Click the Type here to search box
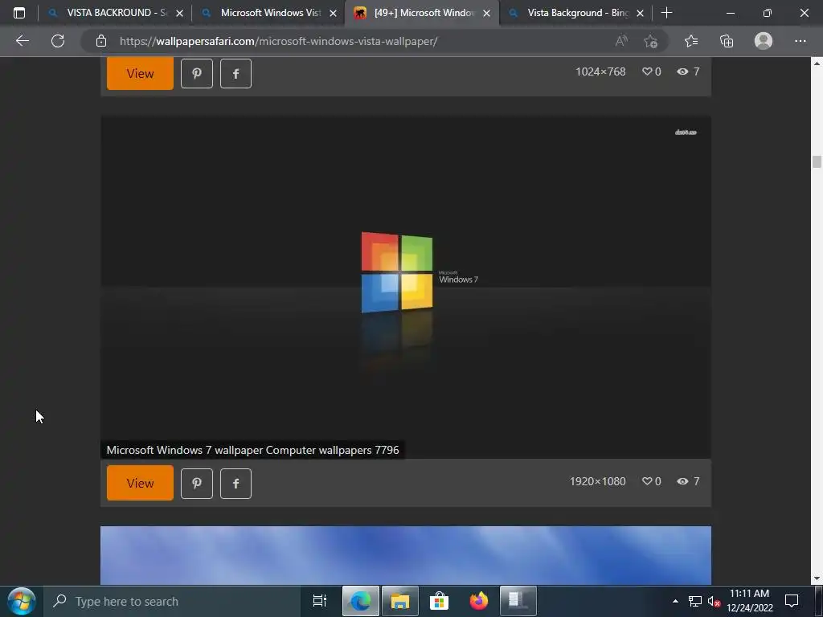This screenshot has width=823, height=617. pyautogui.click(x=172, y=601)
